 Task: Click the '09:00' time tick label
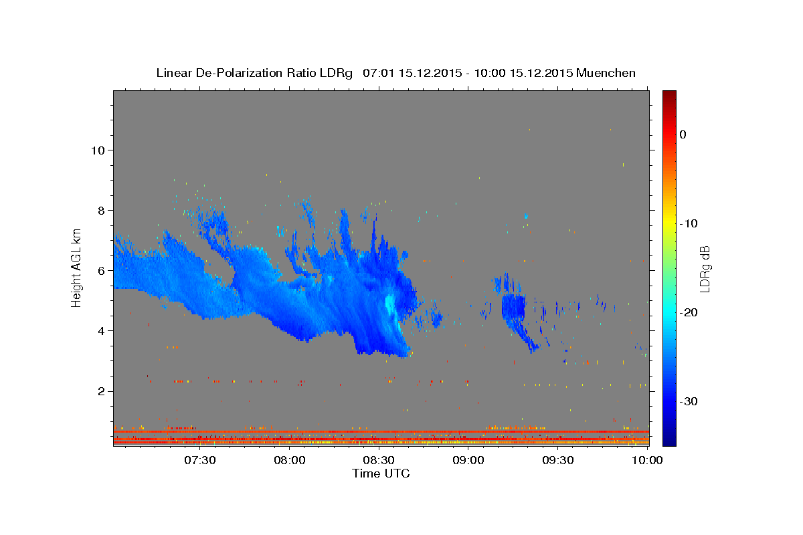(468, 460)
